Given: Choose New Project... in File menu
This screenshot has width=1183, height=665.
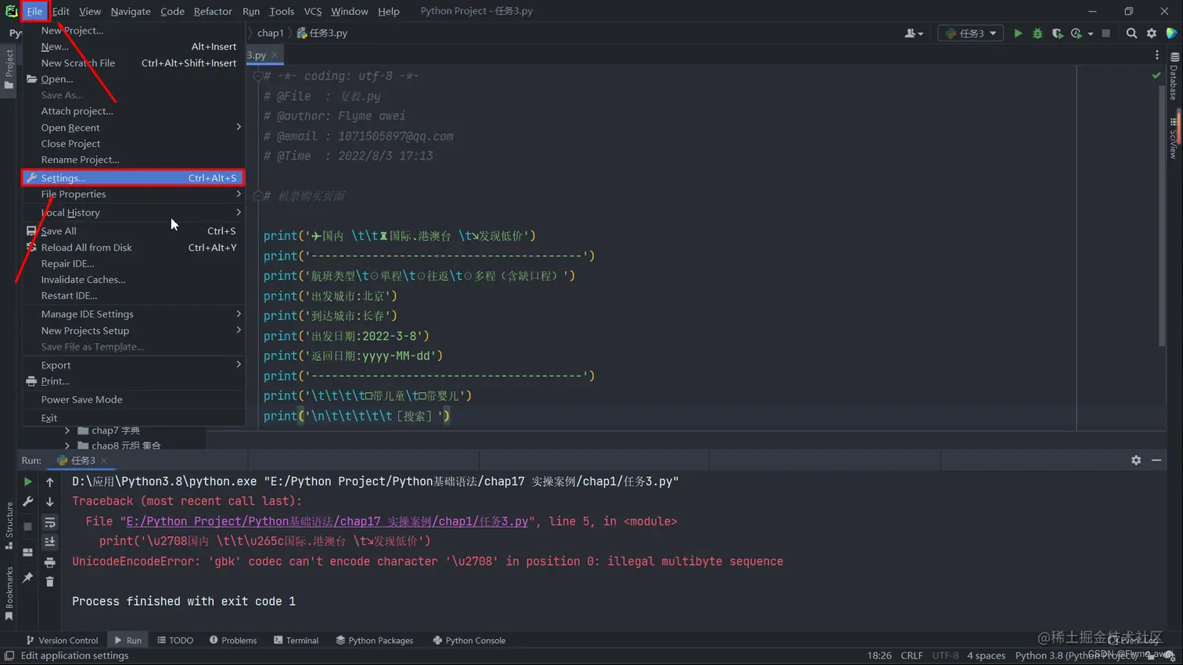Looking at the screenshot, I should point(133,30).
